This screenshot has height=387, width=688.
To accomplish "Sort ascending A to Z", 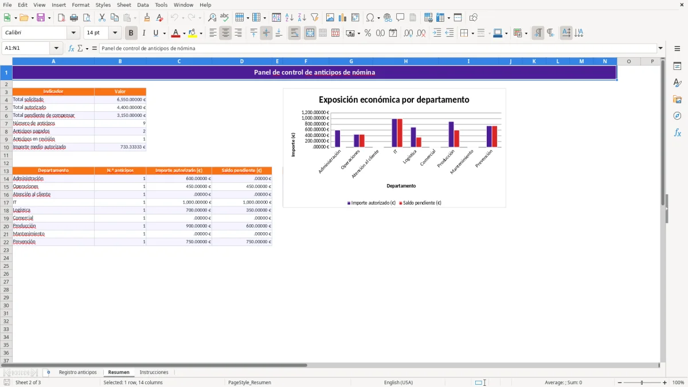I will (290, 18).
